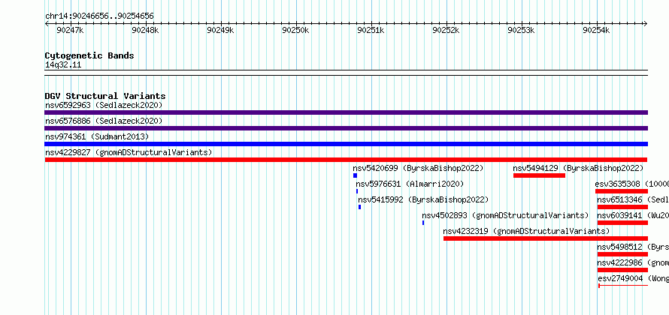Image resolution: width=669 pixels, height=315 pixels.
Task: Click the tiny blue marker under nsv5976631
Action: click(357, 191)
